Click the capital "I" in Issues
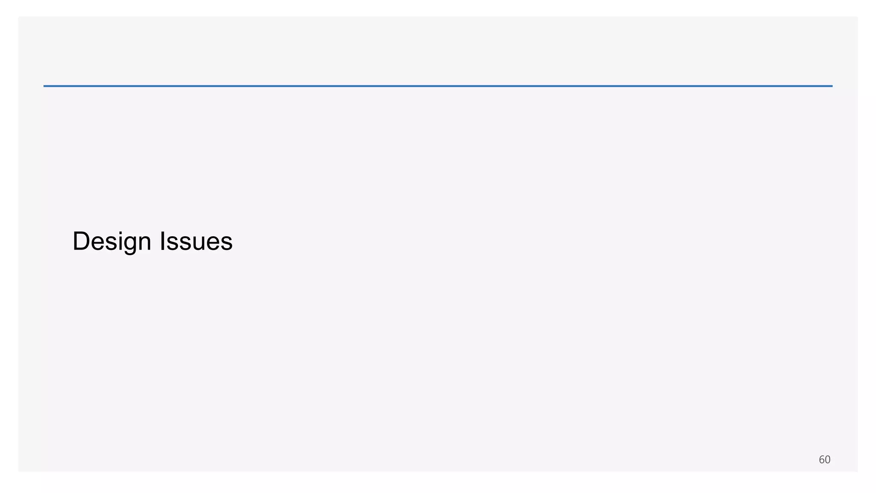The image size is (876, 493). point(162,241)
